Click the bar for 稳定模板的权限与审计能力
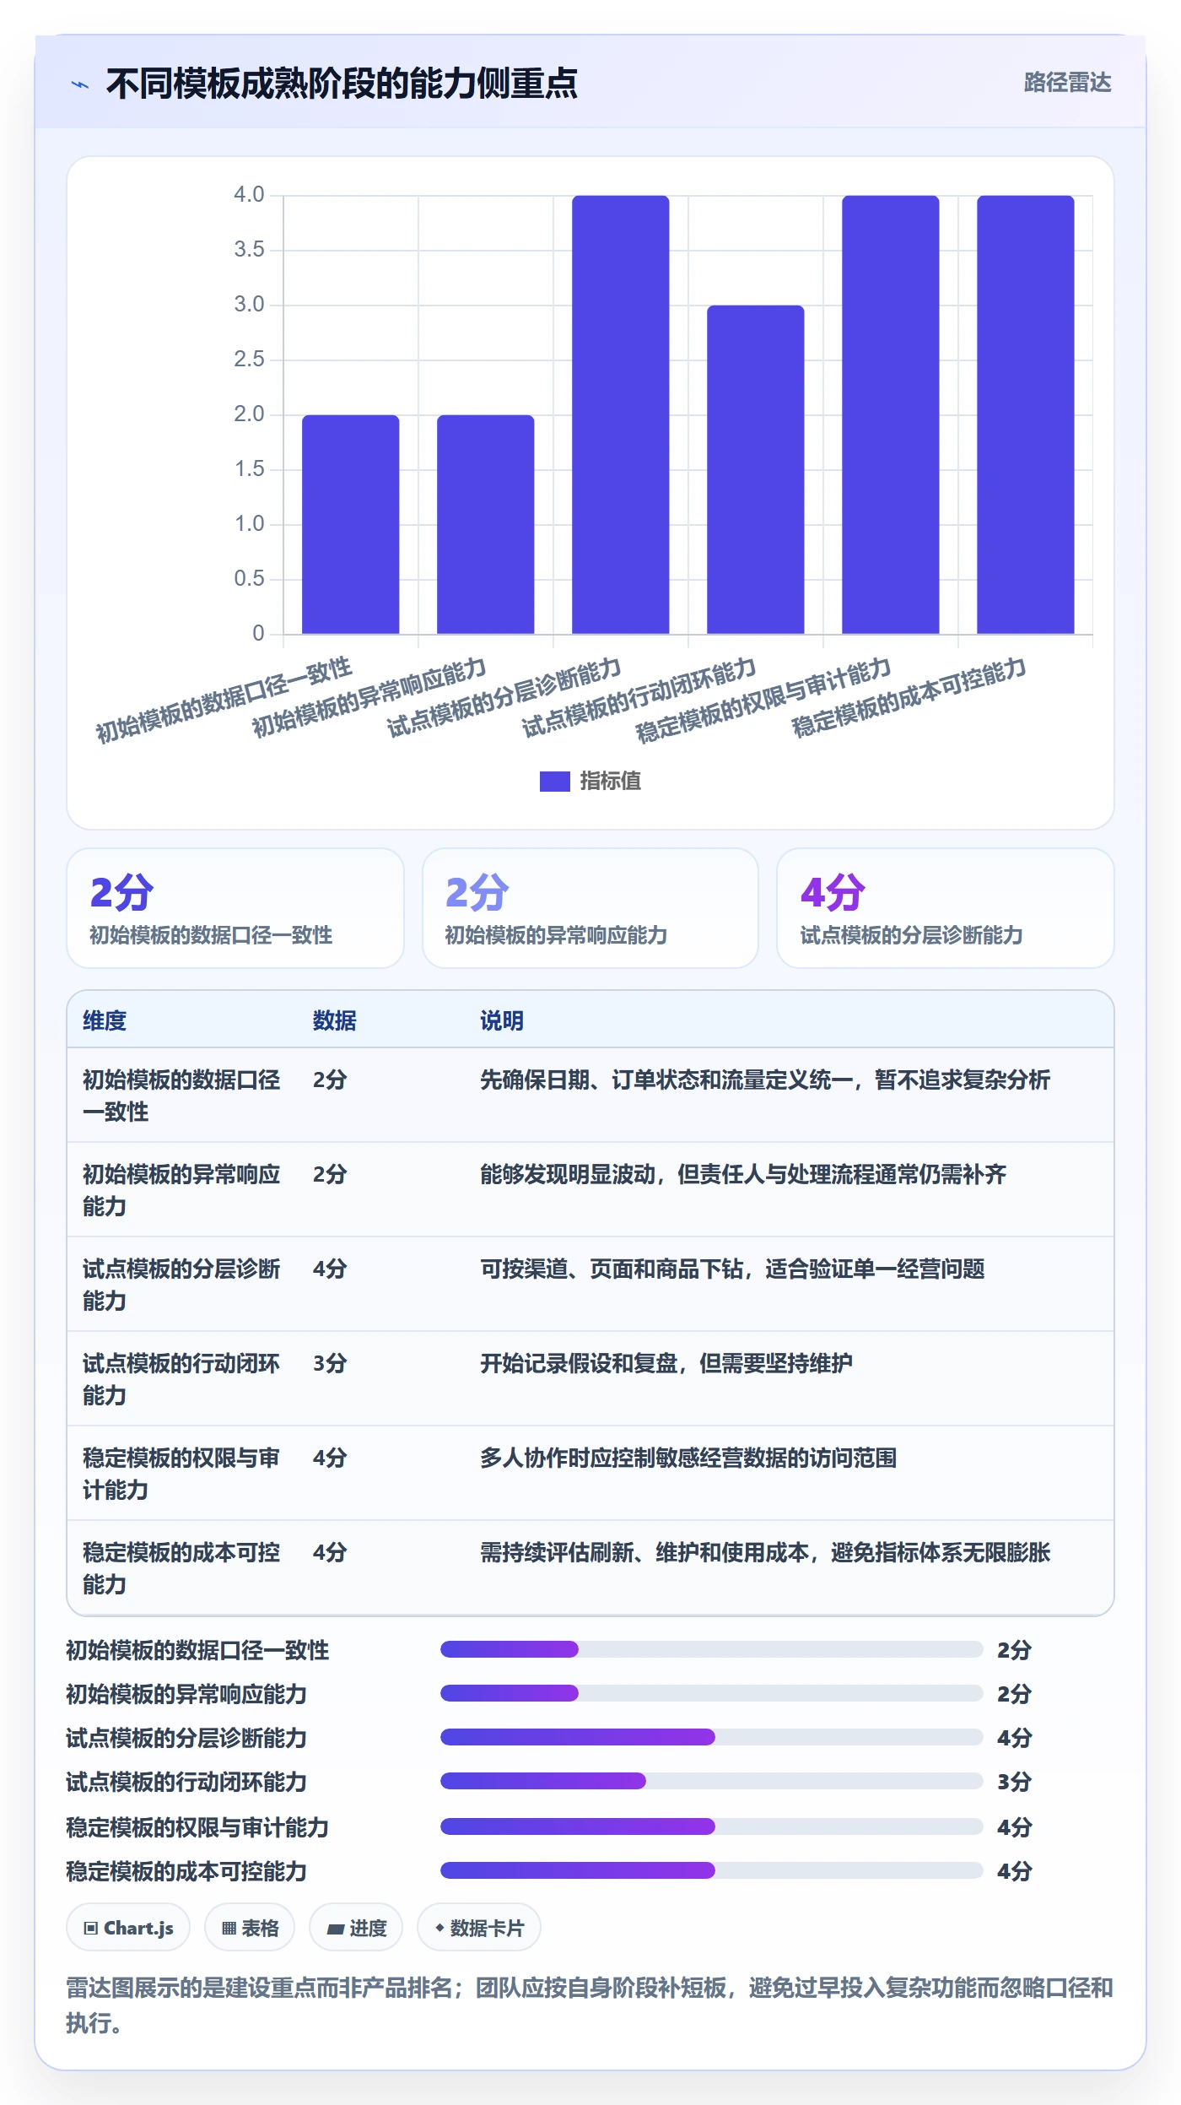Image resolution: width=1181 pixels, height=2105 pixels. coord(890,414)
